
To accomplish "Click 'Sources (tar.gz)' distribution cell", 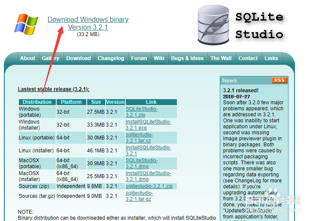I will pos(37,196).
